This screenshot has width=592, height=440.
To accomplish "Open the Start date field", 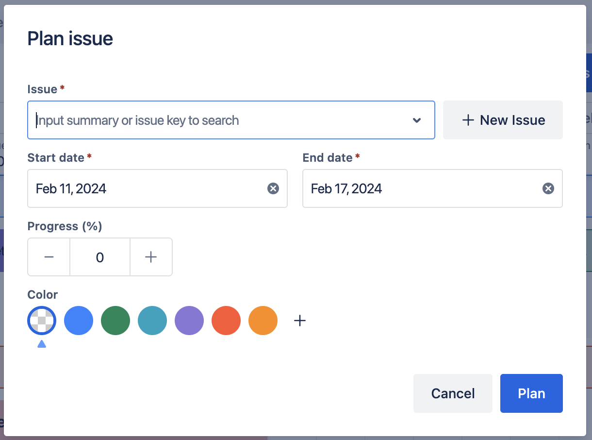I will (146, 188).
